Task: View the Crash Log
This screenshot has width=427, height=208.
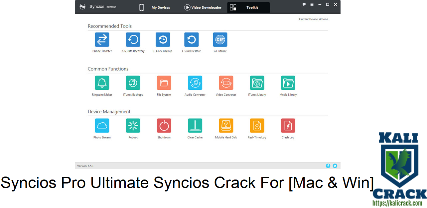Action: [288, 126]
